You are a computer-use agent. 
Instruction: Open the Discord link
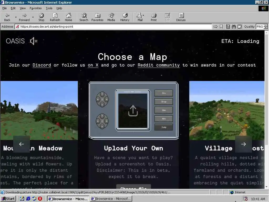(42, 65)
